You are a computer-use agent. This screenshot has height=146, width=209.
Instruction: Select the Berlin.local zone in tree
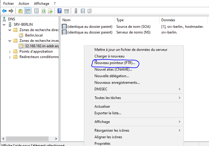click(34, 35)
